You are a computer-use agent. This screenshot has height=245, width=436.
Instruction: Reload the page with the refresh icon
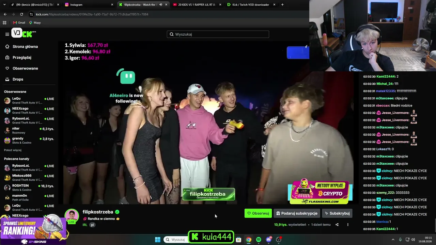point(21,14)
